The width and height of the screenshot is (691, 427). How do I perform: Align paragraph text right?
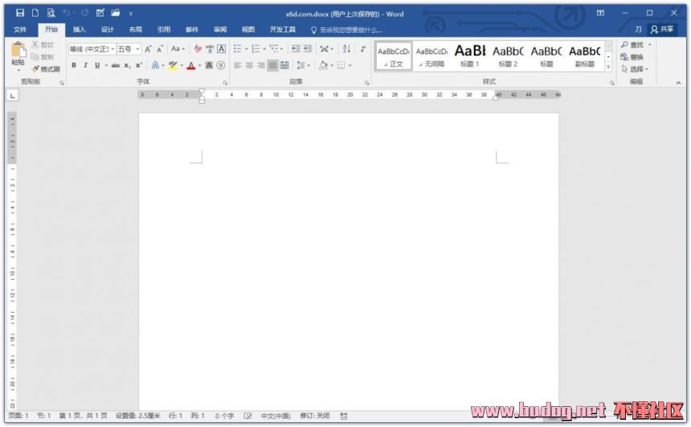(261, 65)
